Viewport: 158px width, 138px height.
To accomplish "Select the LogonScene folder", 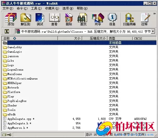I will (x=13, y=70).
